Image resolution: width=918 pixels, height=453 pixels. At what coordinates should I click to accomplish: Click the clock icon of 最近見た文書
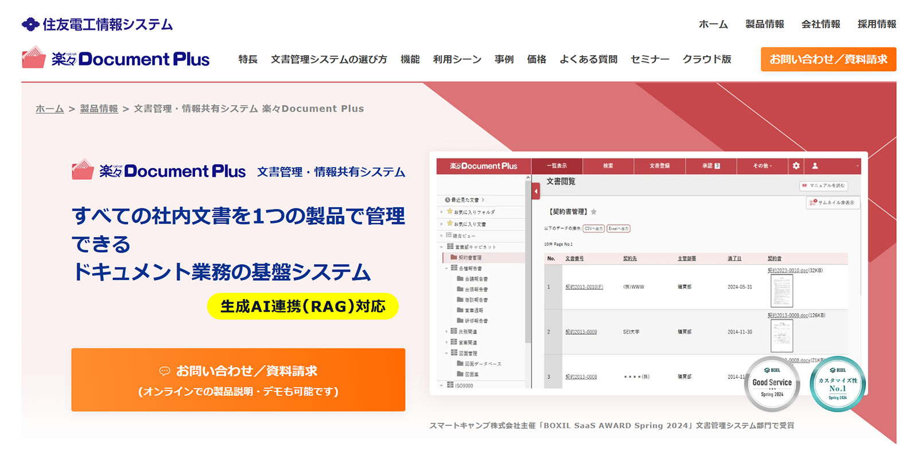(448, 200)
